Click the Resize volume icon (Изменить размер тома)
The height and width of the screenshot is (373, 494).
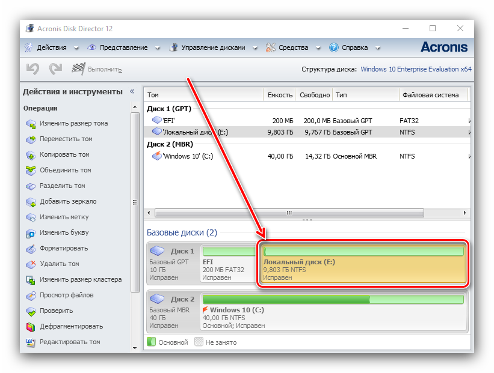[x=31, y=124]
